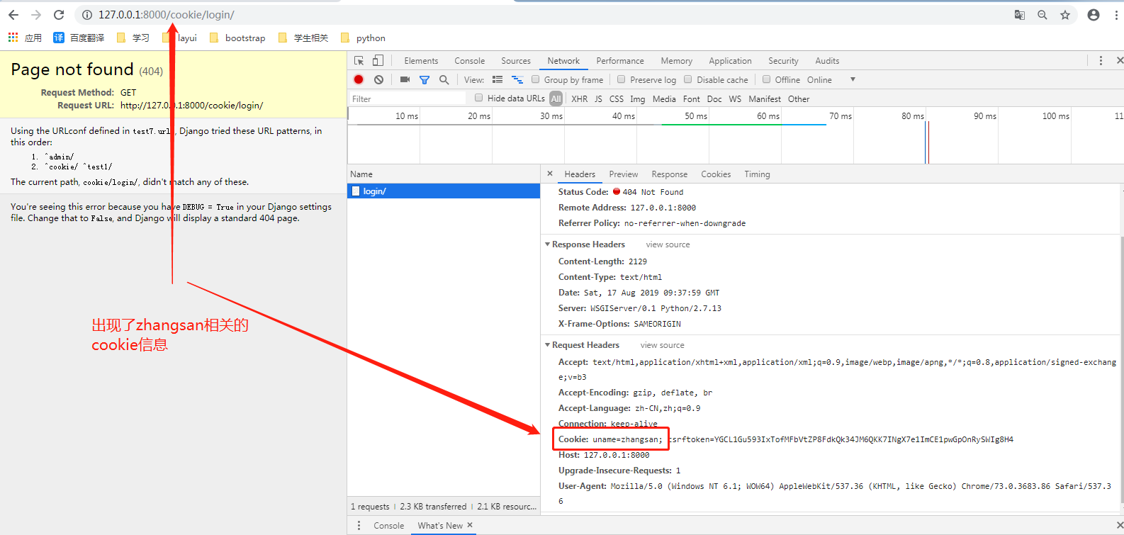Go back using browser back arrow
The height and width of the screenshot is (535, 1124).
pos(13,15)
